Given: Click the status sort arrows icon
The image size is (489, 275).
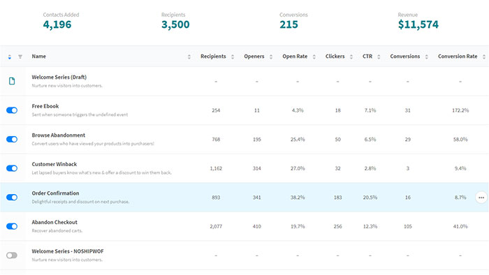Looking at the screenshot, I should pyautogui.click(x=10, y=57).
